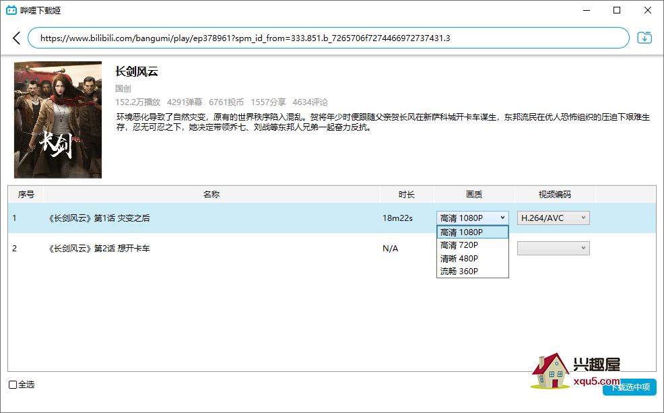Click the 长剑风云 title text
This screenshot has width=664, height=413.
[136, 71]
